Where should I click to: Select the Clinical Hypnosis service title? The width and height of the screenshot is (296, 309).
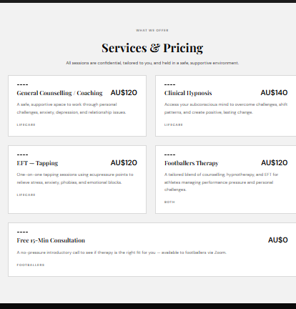188,93
